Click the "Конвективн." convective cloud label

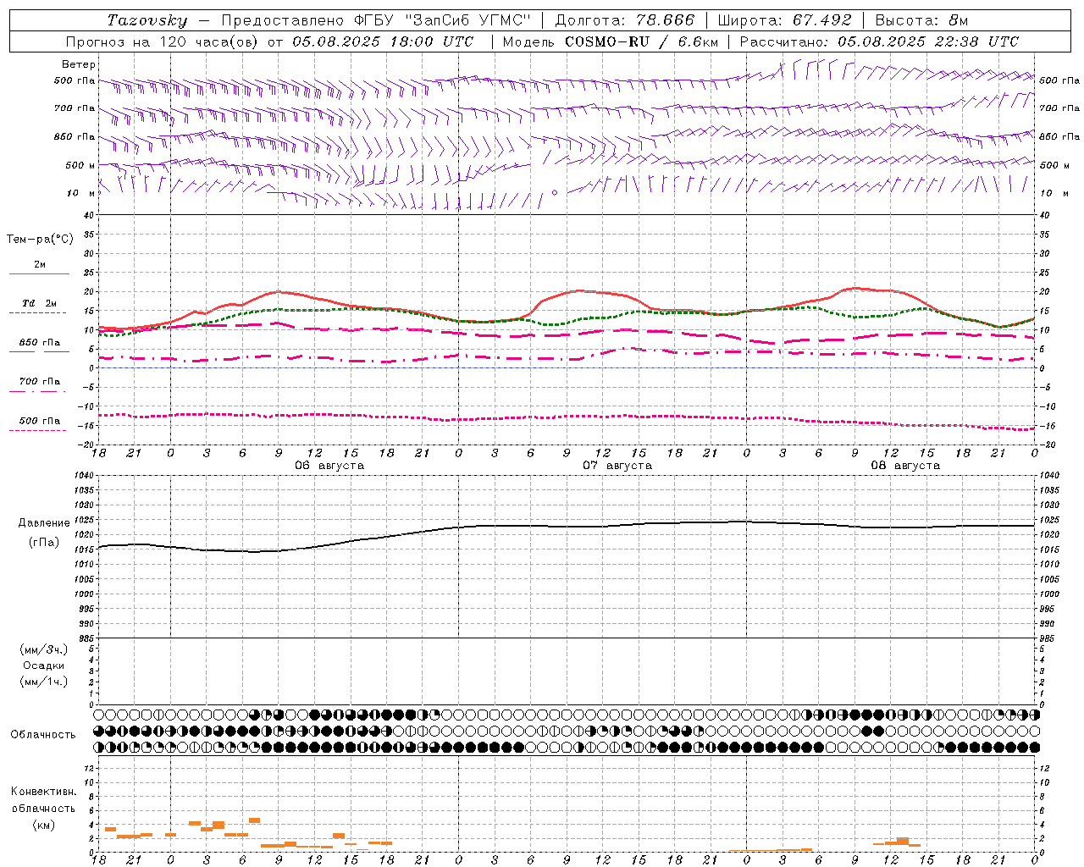[43, 792]
